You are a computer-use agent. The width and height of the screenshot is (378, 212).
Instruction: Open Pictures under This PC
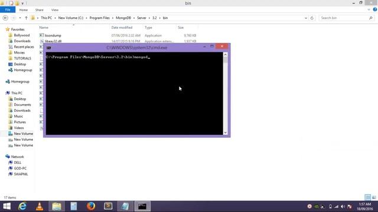[19, 122]
